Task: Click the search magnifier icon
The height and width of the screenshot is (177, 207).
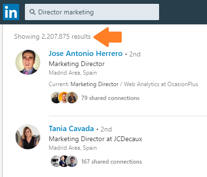Action: point(33,12)
